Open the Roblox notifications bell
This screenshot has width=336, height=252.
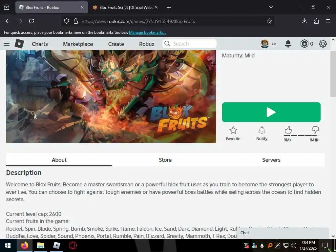(288, 44)
